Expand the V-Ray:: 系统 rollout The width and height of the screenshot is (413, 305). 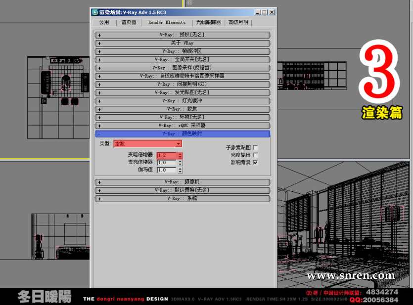point(183,198)
